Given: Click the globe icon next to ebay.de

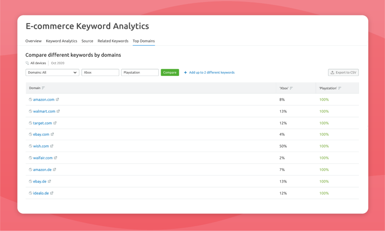Looking at the screenshot, I should coord(30,181).
